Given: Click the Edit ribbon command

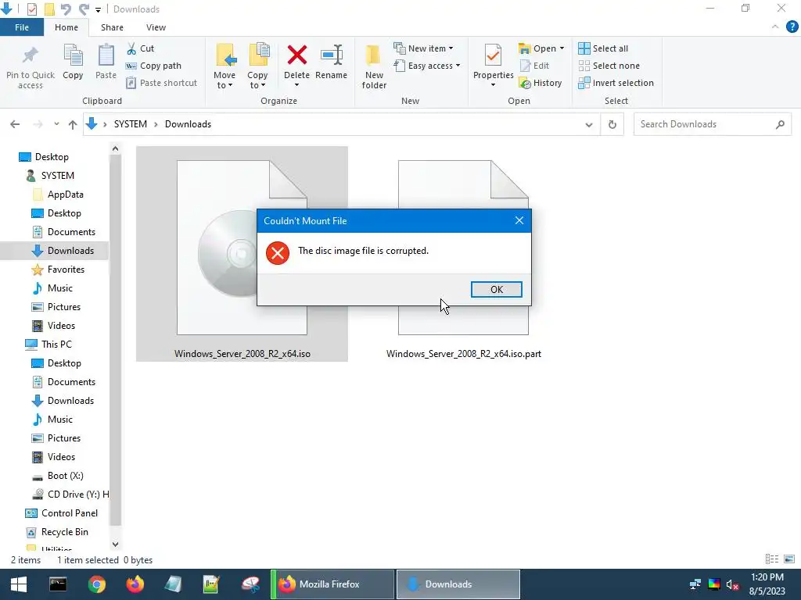Looking at the screenshot, I should [534, 66].
